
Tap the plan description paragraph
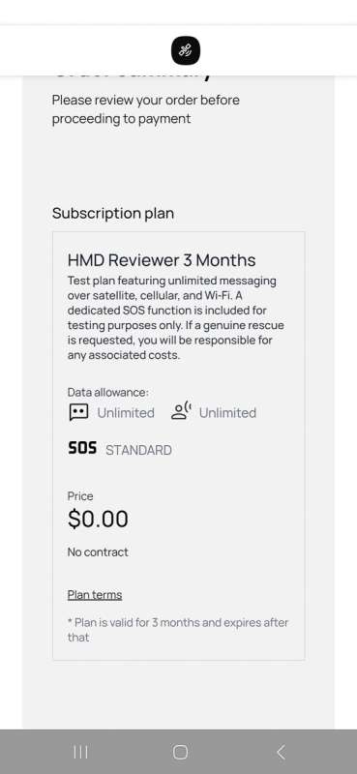176,318
